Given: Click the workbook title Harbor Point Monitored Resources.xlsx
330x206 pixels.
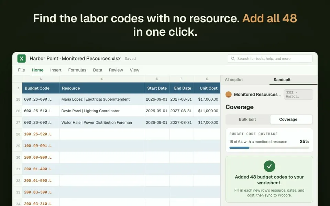Looking at the screenshot, I should pyautogui.click(x=75, y=59).
